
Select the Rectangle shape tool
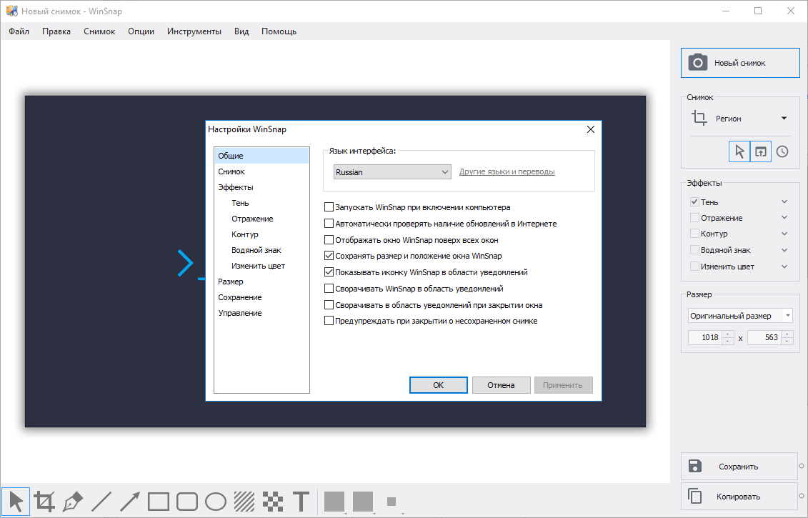coord(158,501)
